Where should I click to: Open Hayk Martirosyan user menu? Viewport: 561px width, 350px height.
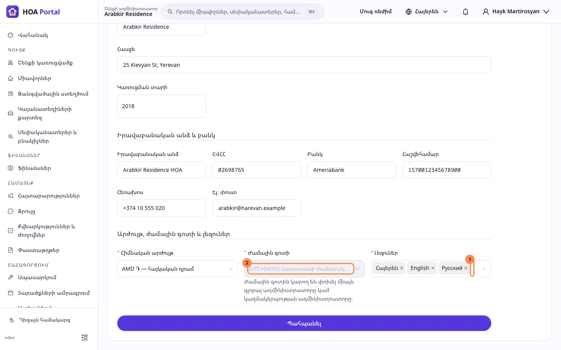click(x=516, y=12)
